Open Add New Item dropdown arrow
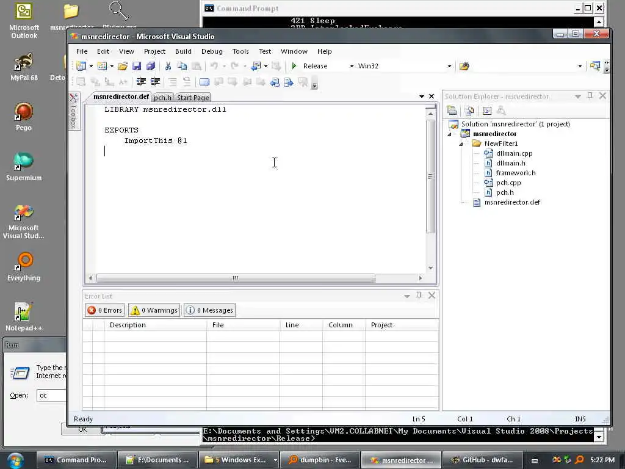The image size is (625, 469). pos(112,66)
